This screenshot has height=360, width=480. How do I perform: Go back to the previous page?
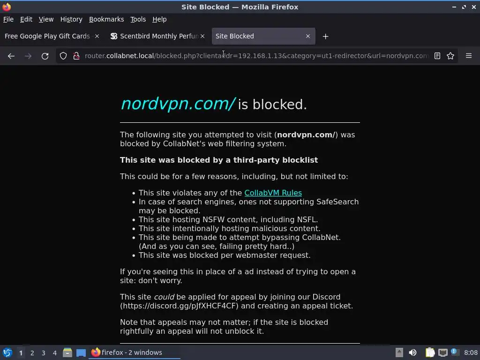(x=11, y=56)
